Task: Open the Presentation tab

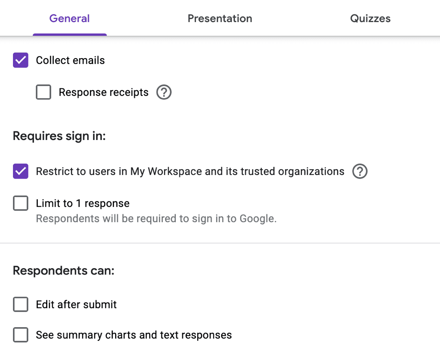Action: click(220, 18)
